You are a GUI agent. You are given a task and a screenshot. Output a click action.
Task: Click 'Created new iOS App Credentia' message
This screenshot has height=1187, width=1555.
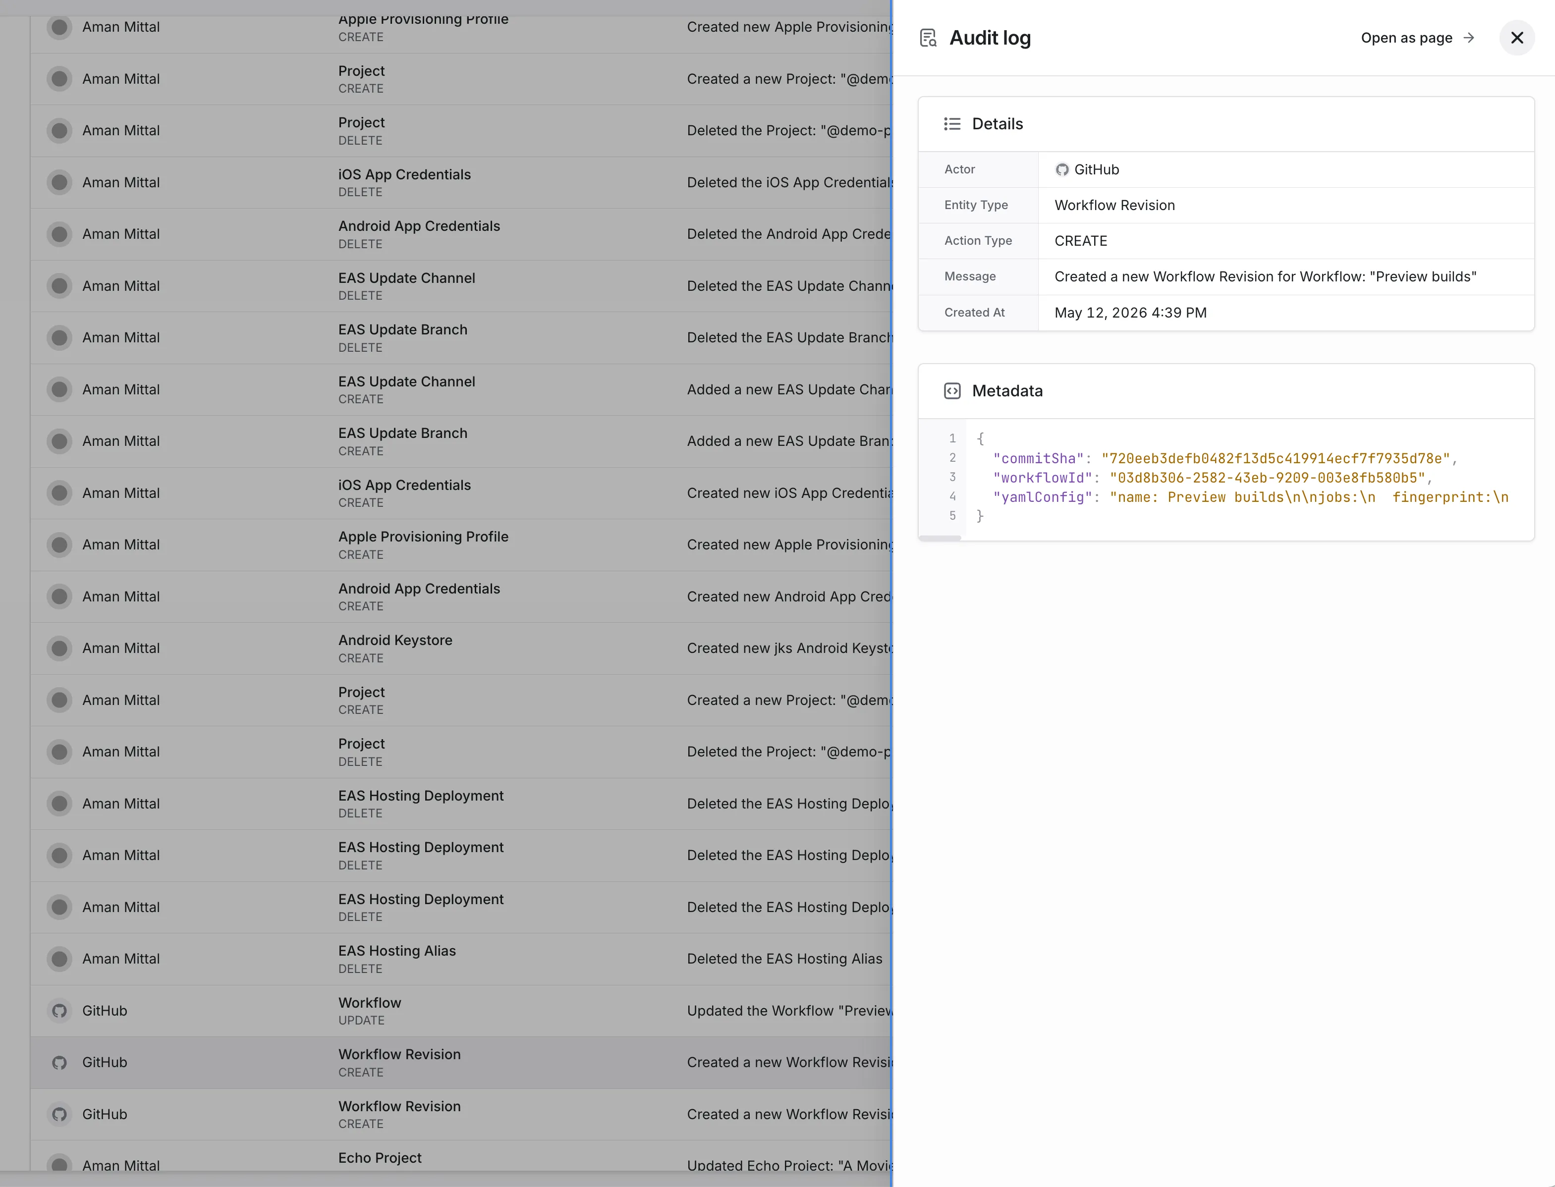pyautogui.click(x=789, y=492)
